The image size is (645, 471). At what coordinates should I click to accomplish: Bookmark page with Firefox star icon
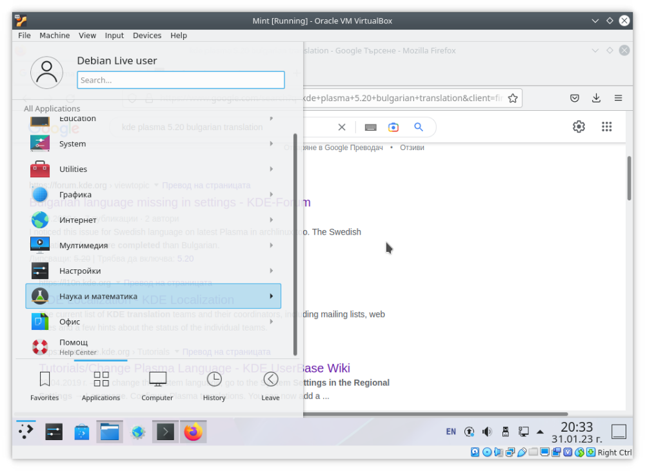click(513, 98)
